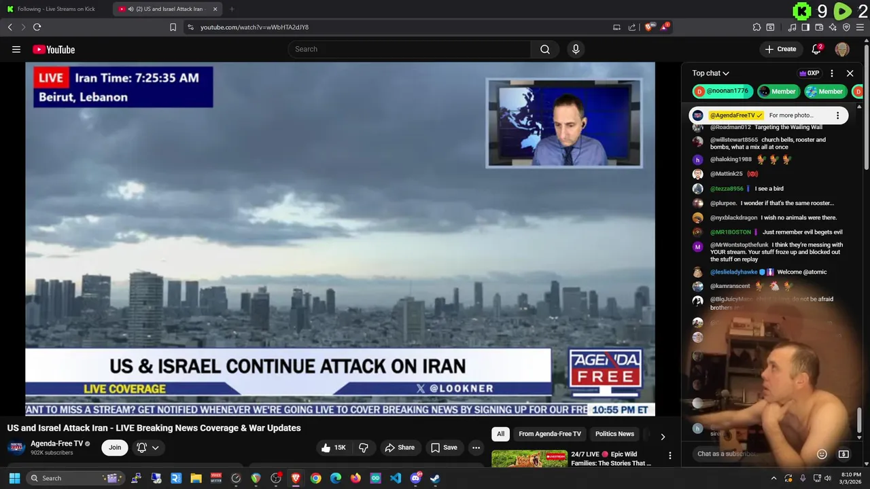Start voice search with the microphone icon

576,49
